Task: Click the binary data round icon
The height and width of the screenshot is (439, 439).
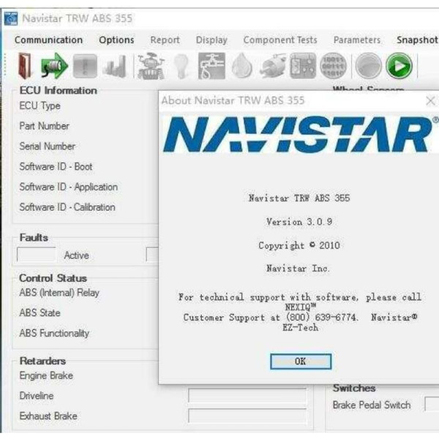Action: [334, 67]
